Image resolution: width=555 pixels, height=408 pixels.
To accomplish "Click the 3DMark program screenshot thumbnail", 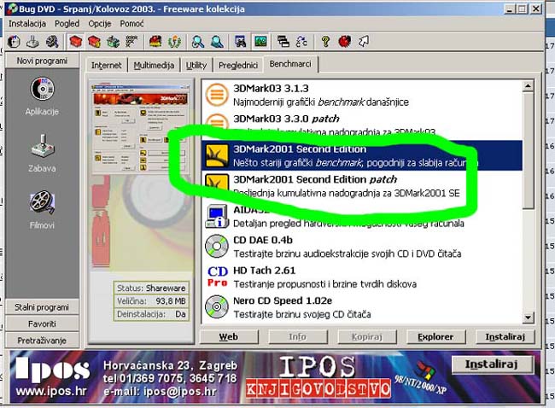I will [x=141, y=129].
